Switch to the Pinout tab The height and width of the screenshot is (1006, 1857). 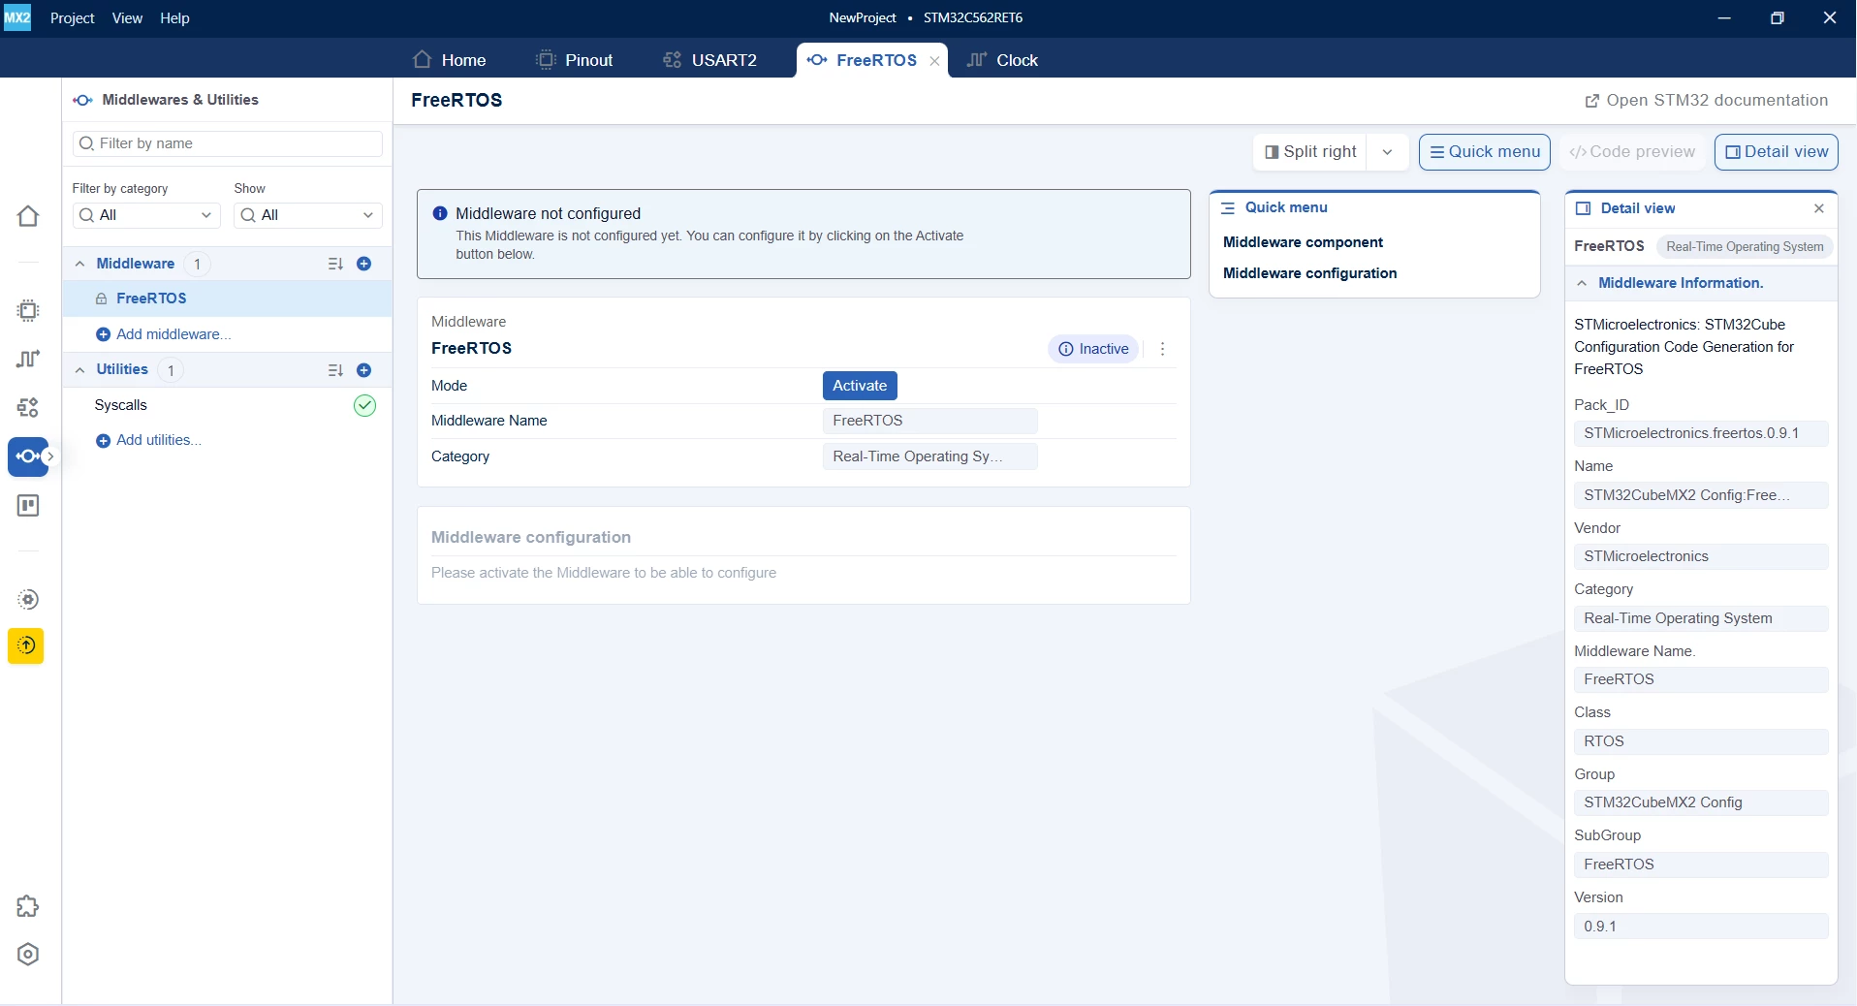575,60
